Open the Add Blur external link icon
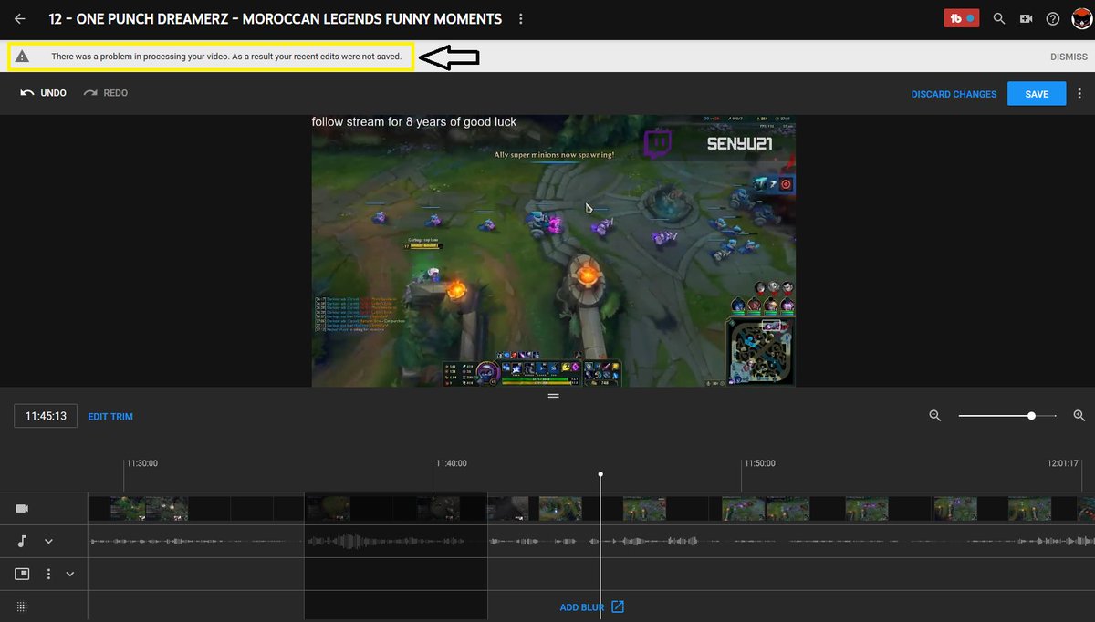The image size is (1095, 622). tap(618, 606)
